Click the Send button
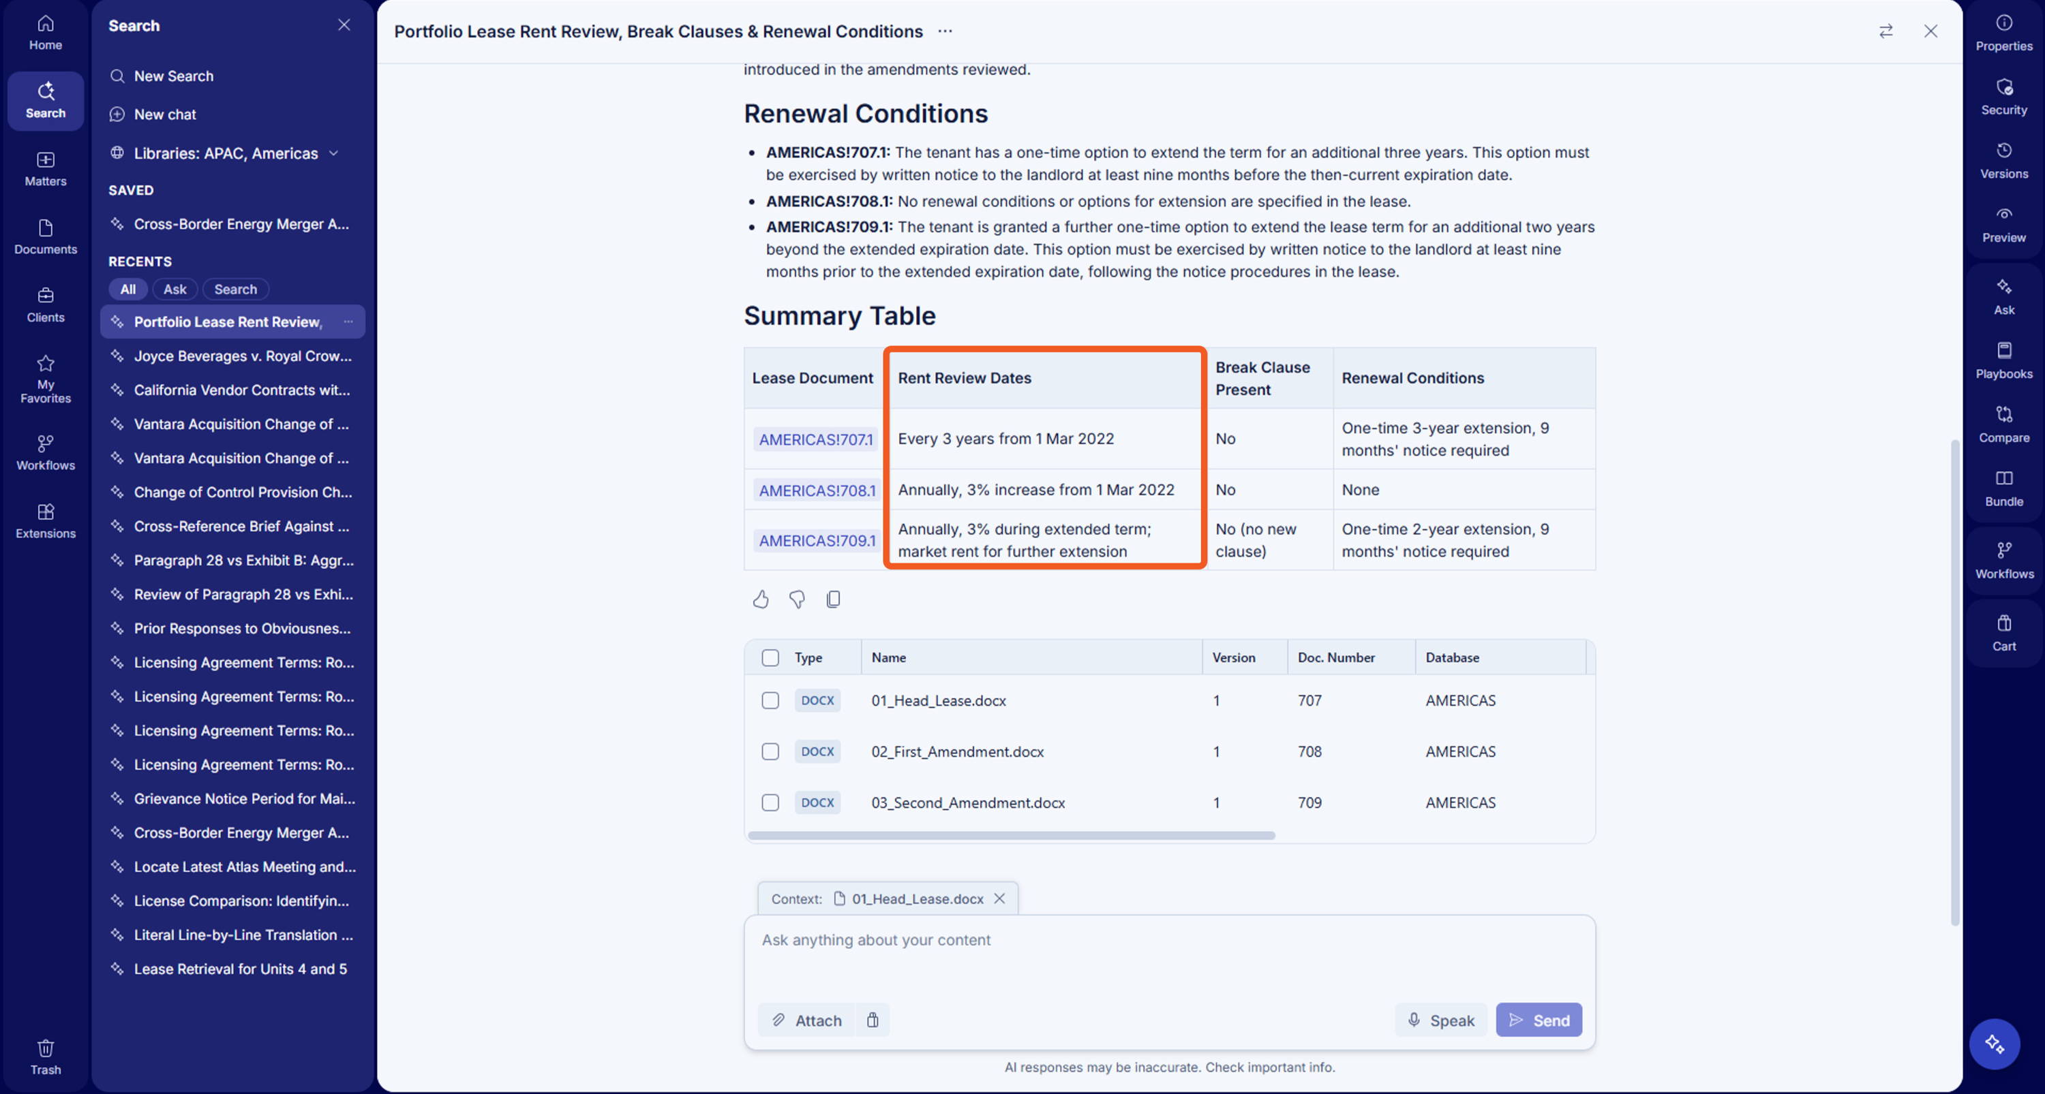 coord(1539,1020)
